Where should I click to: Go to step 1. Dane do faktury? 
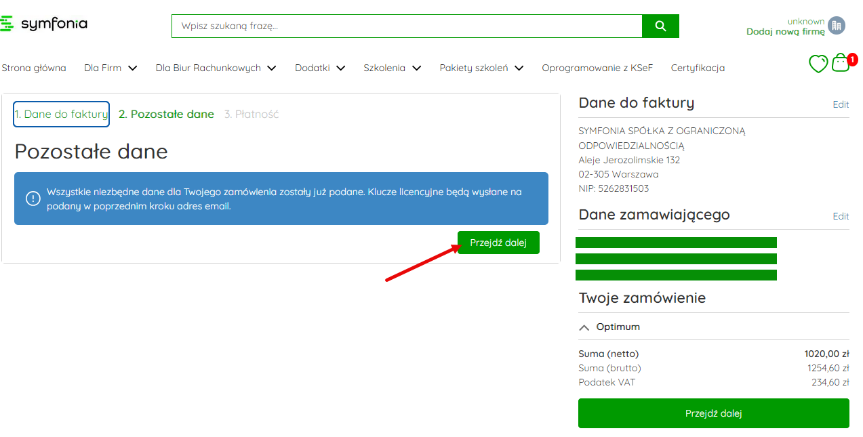pos(61,114)
